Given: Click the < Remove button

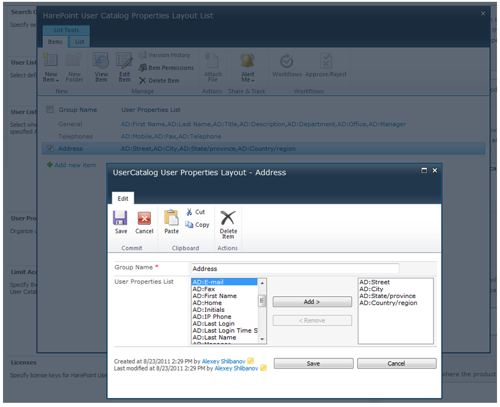Looking at the screenshot, I should click(x=312, y=320).
